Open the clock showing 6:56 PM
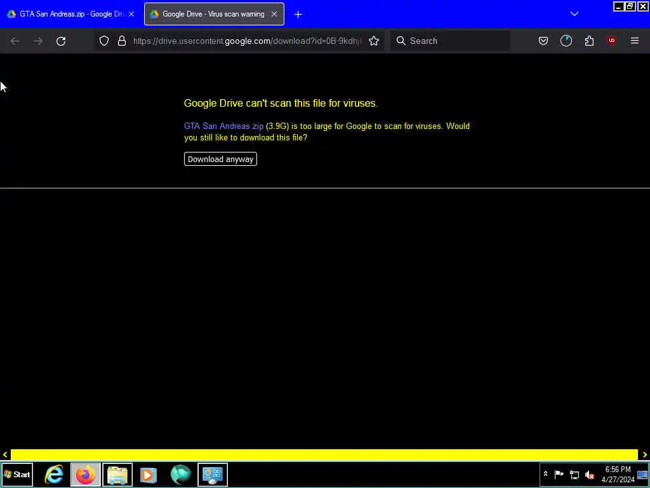 tap(618, 474)
